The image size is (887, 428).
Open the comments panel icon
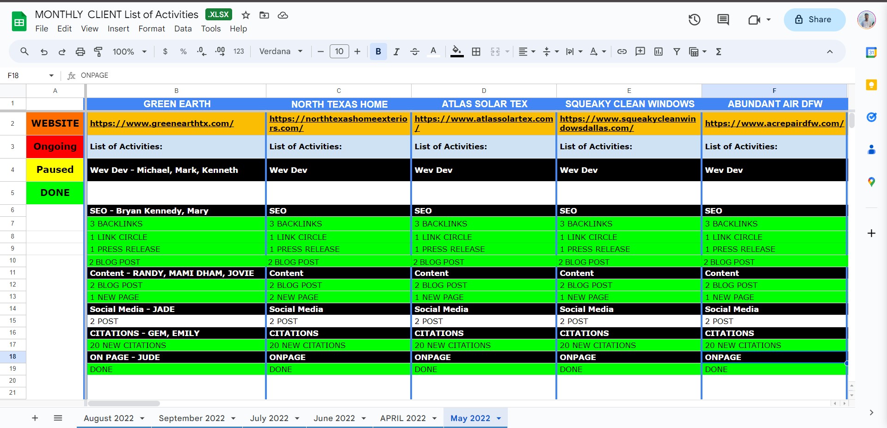(723, 19)
